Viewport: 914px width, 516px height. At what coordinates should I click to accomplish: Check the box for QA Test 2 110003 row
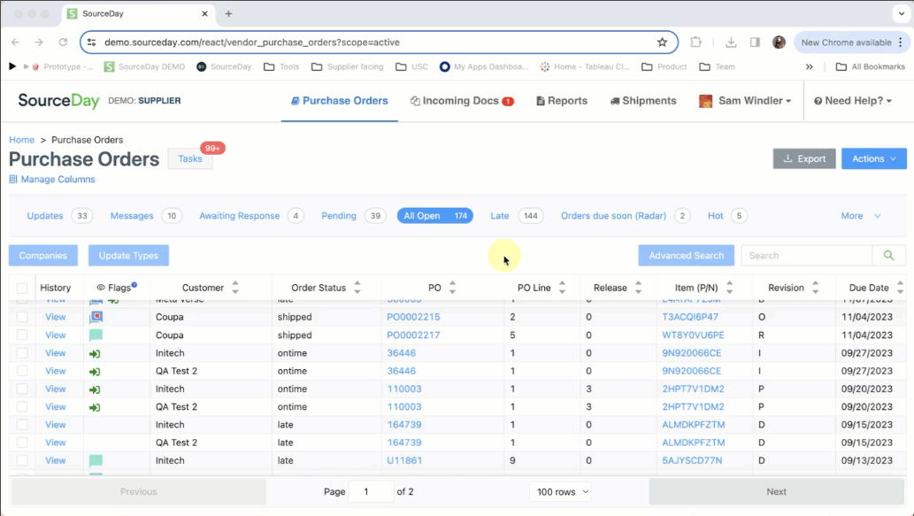coord(22,406)
